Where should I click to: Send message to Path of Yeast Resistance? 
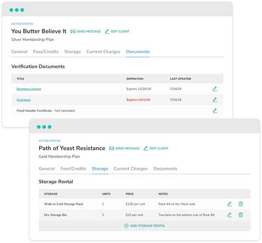tap(124, 148)
